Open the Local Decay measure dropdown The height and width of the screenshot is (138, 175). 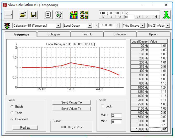pos(90,26)
